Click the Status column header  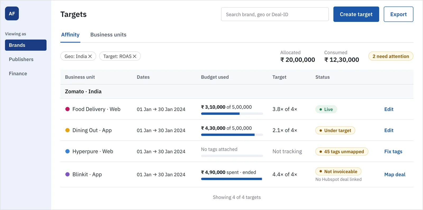click(323, 77)
